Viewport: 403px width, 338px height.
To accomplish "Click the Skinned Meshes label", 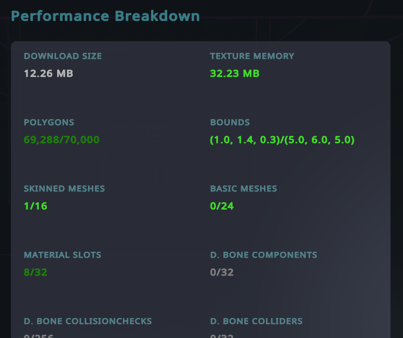I will tap(64, 189).
